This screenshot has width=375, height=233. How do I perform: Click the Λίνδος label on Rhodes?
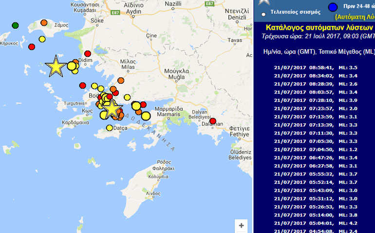(153, 194)
